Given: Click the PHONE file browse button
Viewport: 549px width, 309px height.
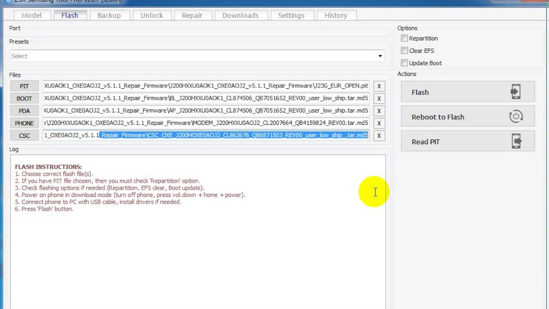Looking at the screenshot, I should (x=24, y=123).
